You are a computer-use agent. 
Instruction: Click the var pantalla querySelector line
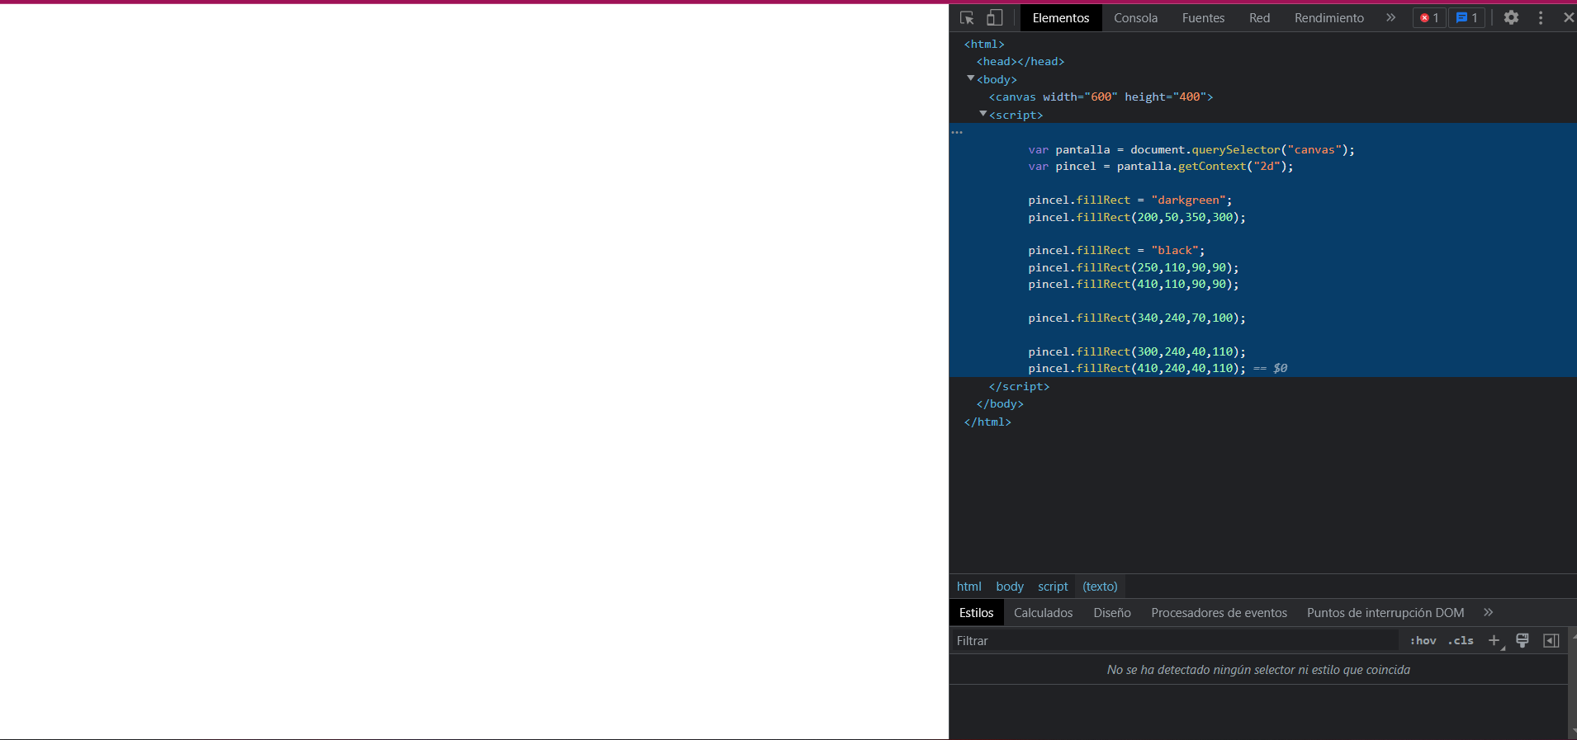1191,149
